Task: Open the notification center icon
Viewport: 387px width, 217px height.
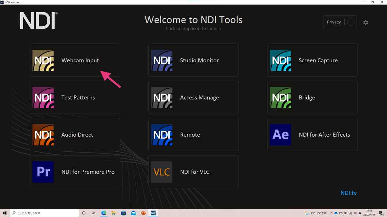Action: pyautogui.click(x=381, y=213)
